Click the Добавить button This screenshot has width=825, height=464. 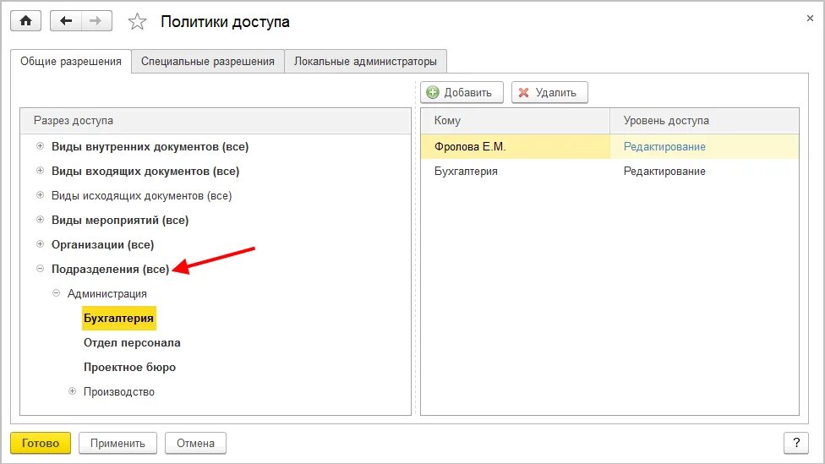[x=462, y=93]
